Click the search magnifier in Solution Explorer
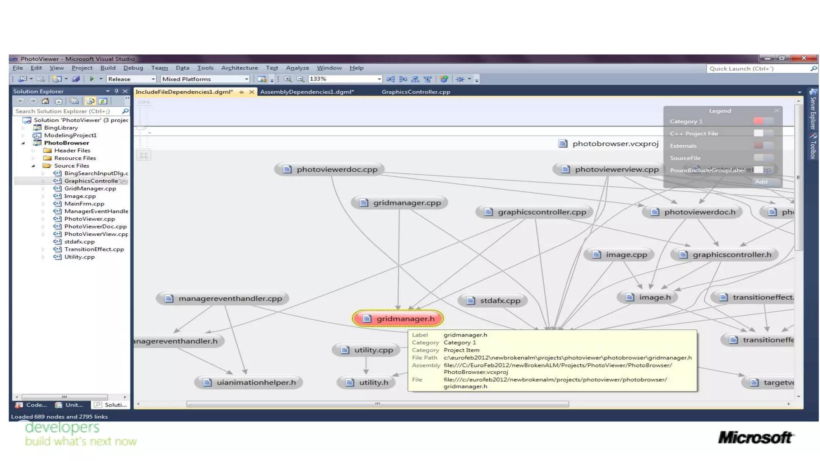The width and height of the screenshot is (820, 461). click(x=125, y=111)
